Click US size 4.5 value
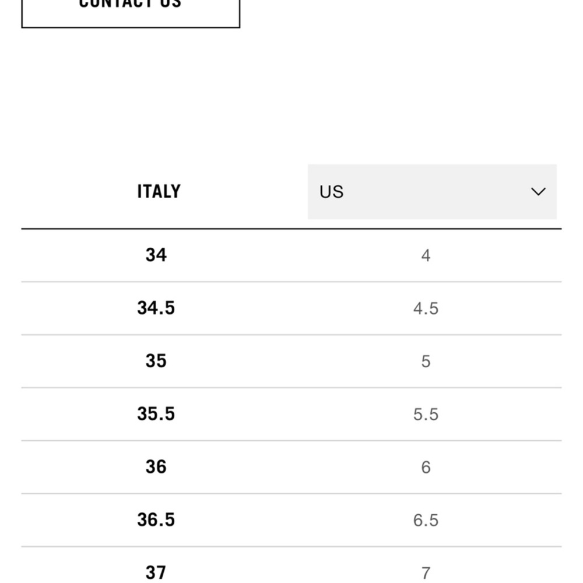Screen dimensions: 583x583 click(x=426, y=308)
